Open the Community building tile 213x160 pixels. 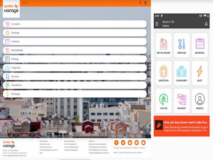[x=181, y=73]
